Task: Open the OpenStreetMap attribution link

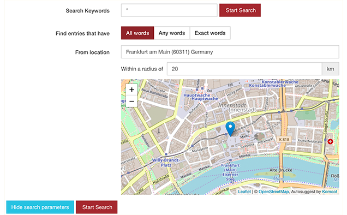Action: click(273, 192)
